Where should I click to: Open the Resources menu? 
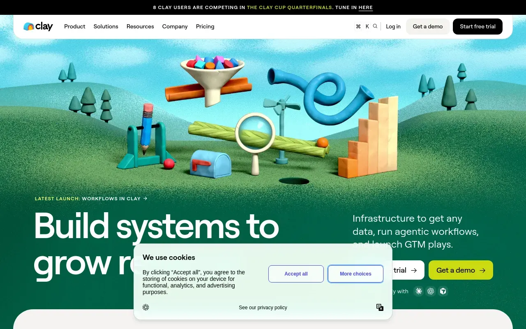click(140, 26)
